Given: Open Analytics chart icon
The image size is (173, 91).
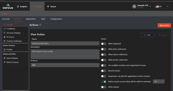Looking at the screenshot, I should (x=18, y=6).
